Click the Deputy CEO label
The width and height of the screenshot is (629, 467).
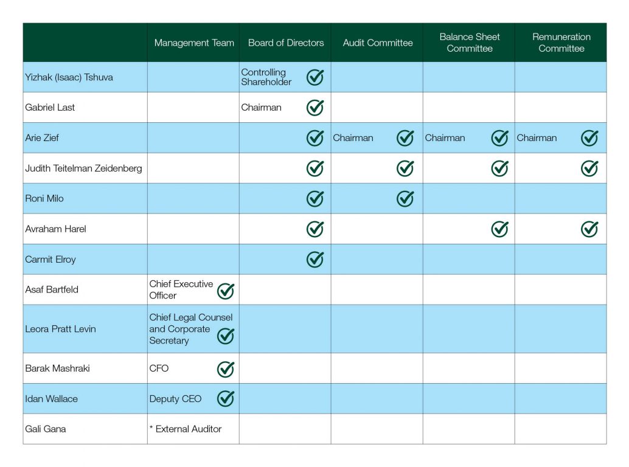click(x=175, y=399)
